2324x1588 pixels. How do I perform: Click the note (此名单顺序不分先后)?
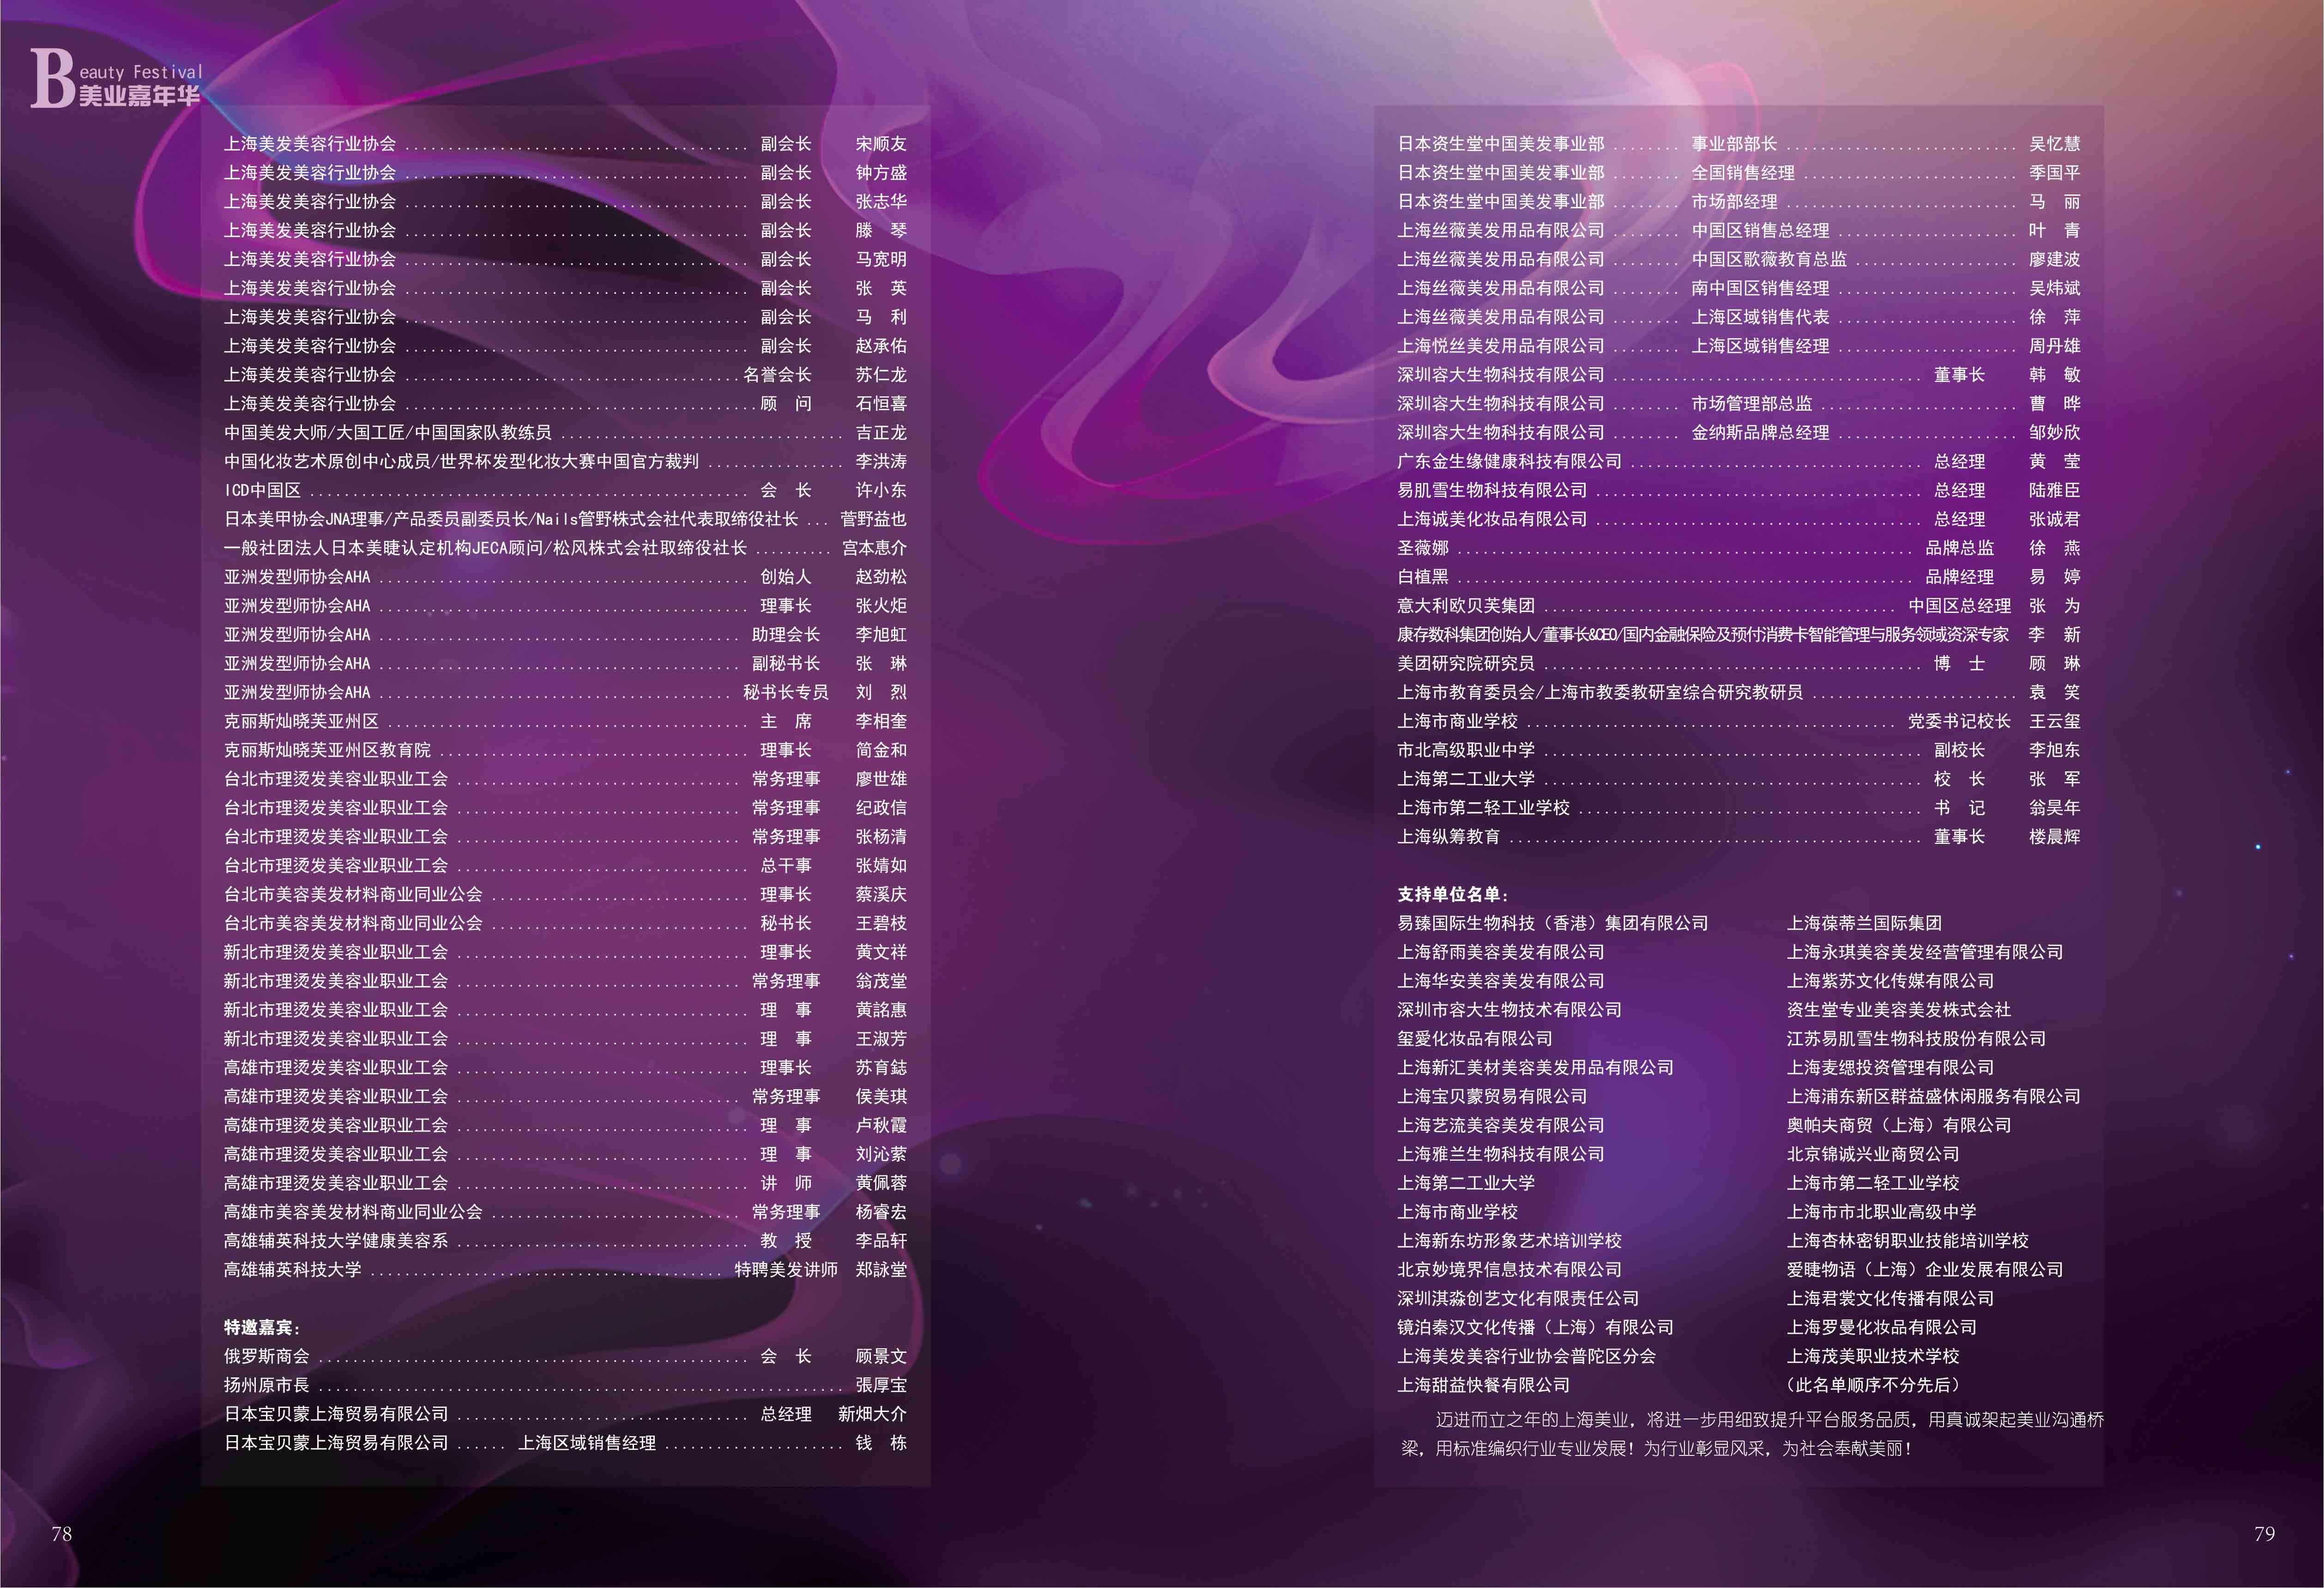tap(1873, 1385)
